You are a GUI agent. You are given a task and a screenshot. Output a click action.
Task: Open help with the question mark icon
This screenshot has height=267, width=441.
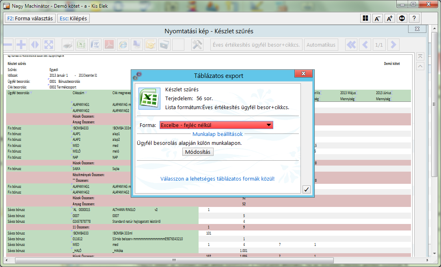[x=414, y=18]
